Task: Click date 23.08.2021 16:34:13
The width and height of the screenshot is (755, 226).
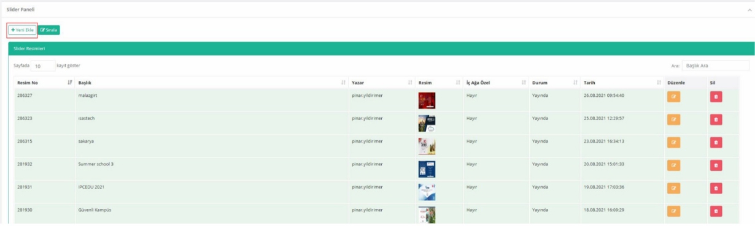Action: (x=604, y=141)
